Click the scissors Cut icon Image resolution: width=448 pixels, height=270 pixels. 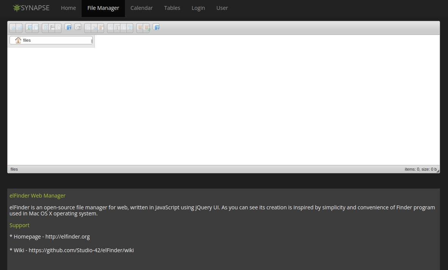tap(95, 28)
